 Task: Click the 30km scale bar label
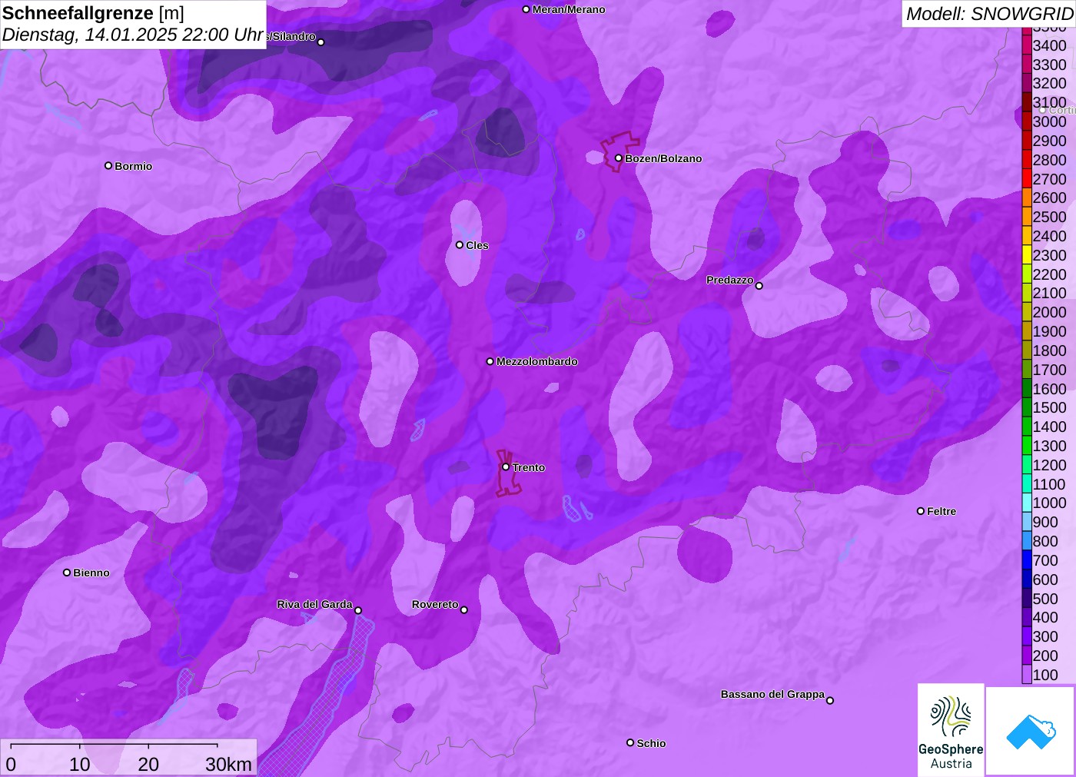coord(228,764)
